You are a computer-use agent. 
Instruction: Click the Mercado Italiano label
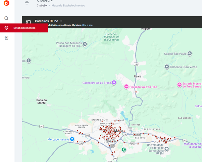coord(58,139)
